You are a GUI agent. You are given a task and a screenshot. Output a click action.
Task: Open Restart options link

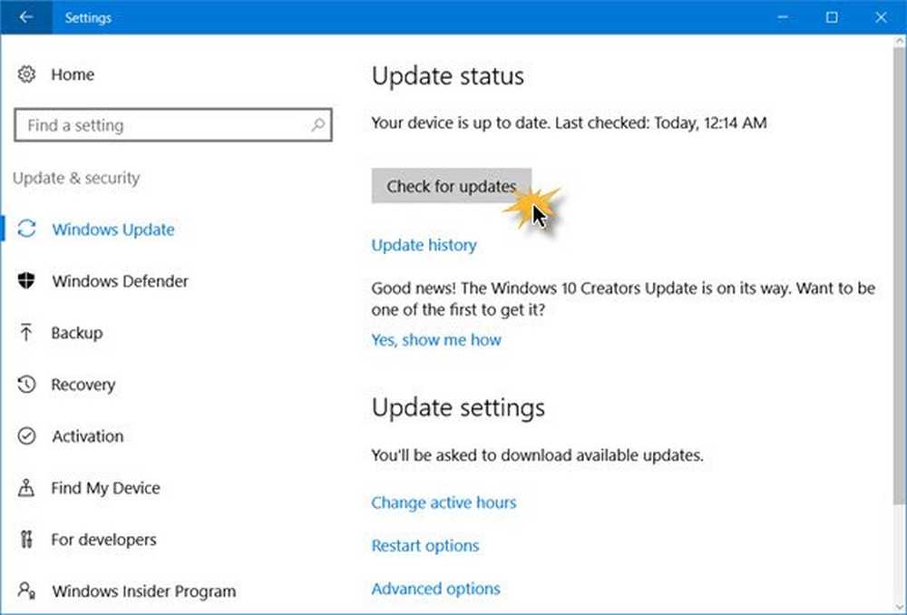click(x=425, y=545)
